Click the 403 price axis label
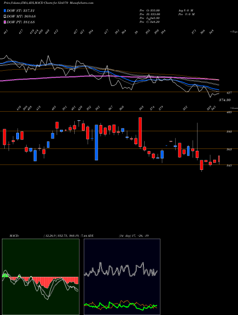 pos(229,112)
